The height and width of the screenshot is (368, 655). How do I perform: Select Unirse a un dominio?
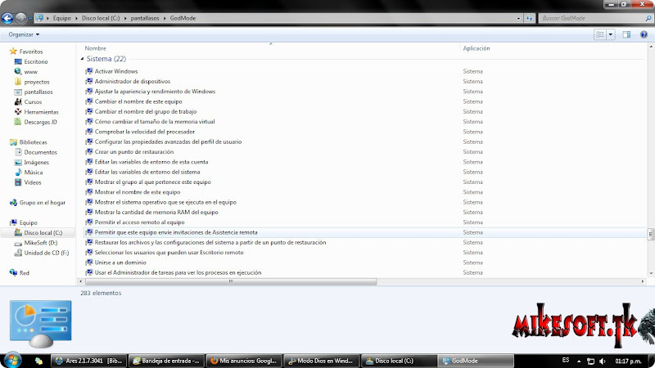[120, 263]
